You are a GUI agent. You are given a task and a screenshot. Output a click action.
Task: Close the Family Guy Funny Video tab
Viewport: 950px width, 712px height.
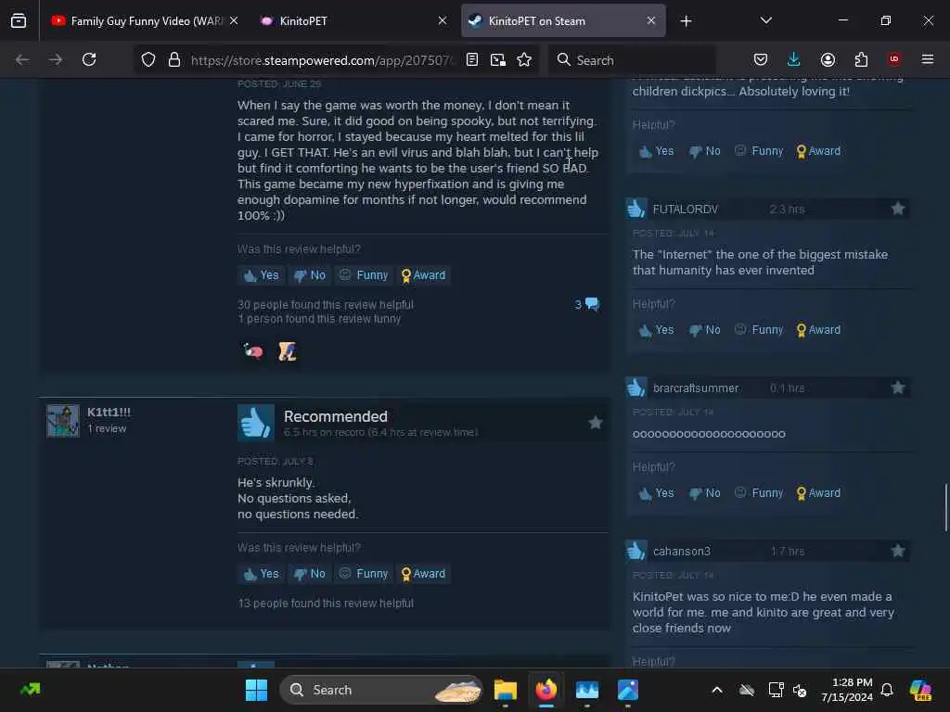[234, 21]
